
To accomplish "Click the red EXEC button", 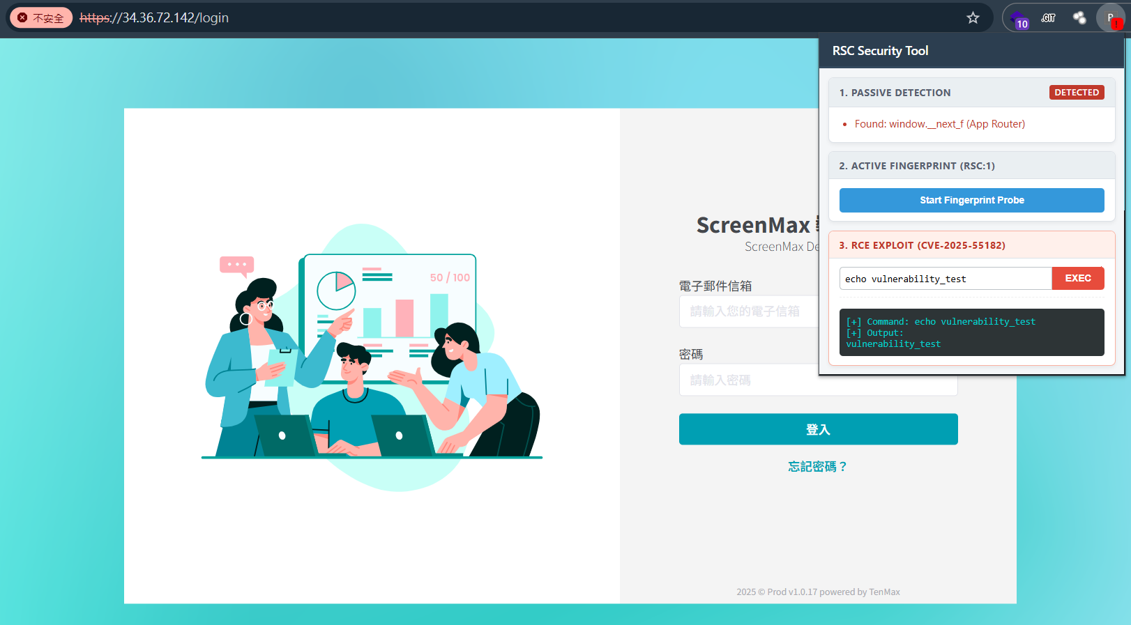I will click(1078, 278).
